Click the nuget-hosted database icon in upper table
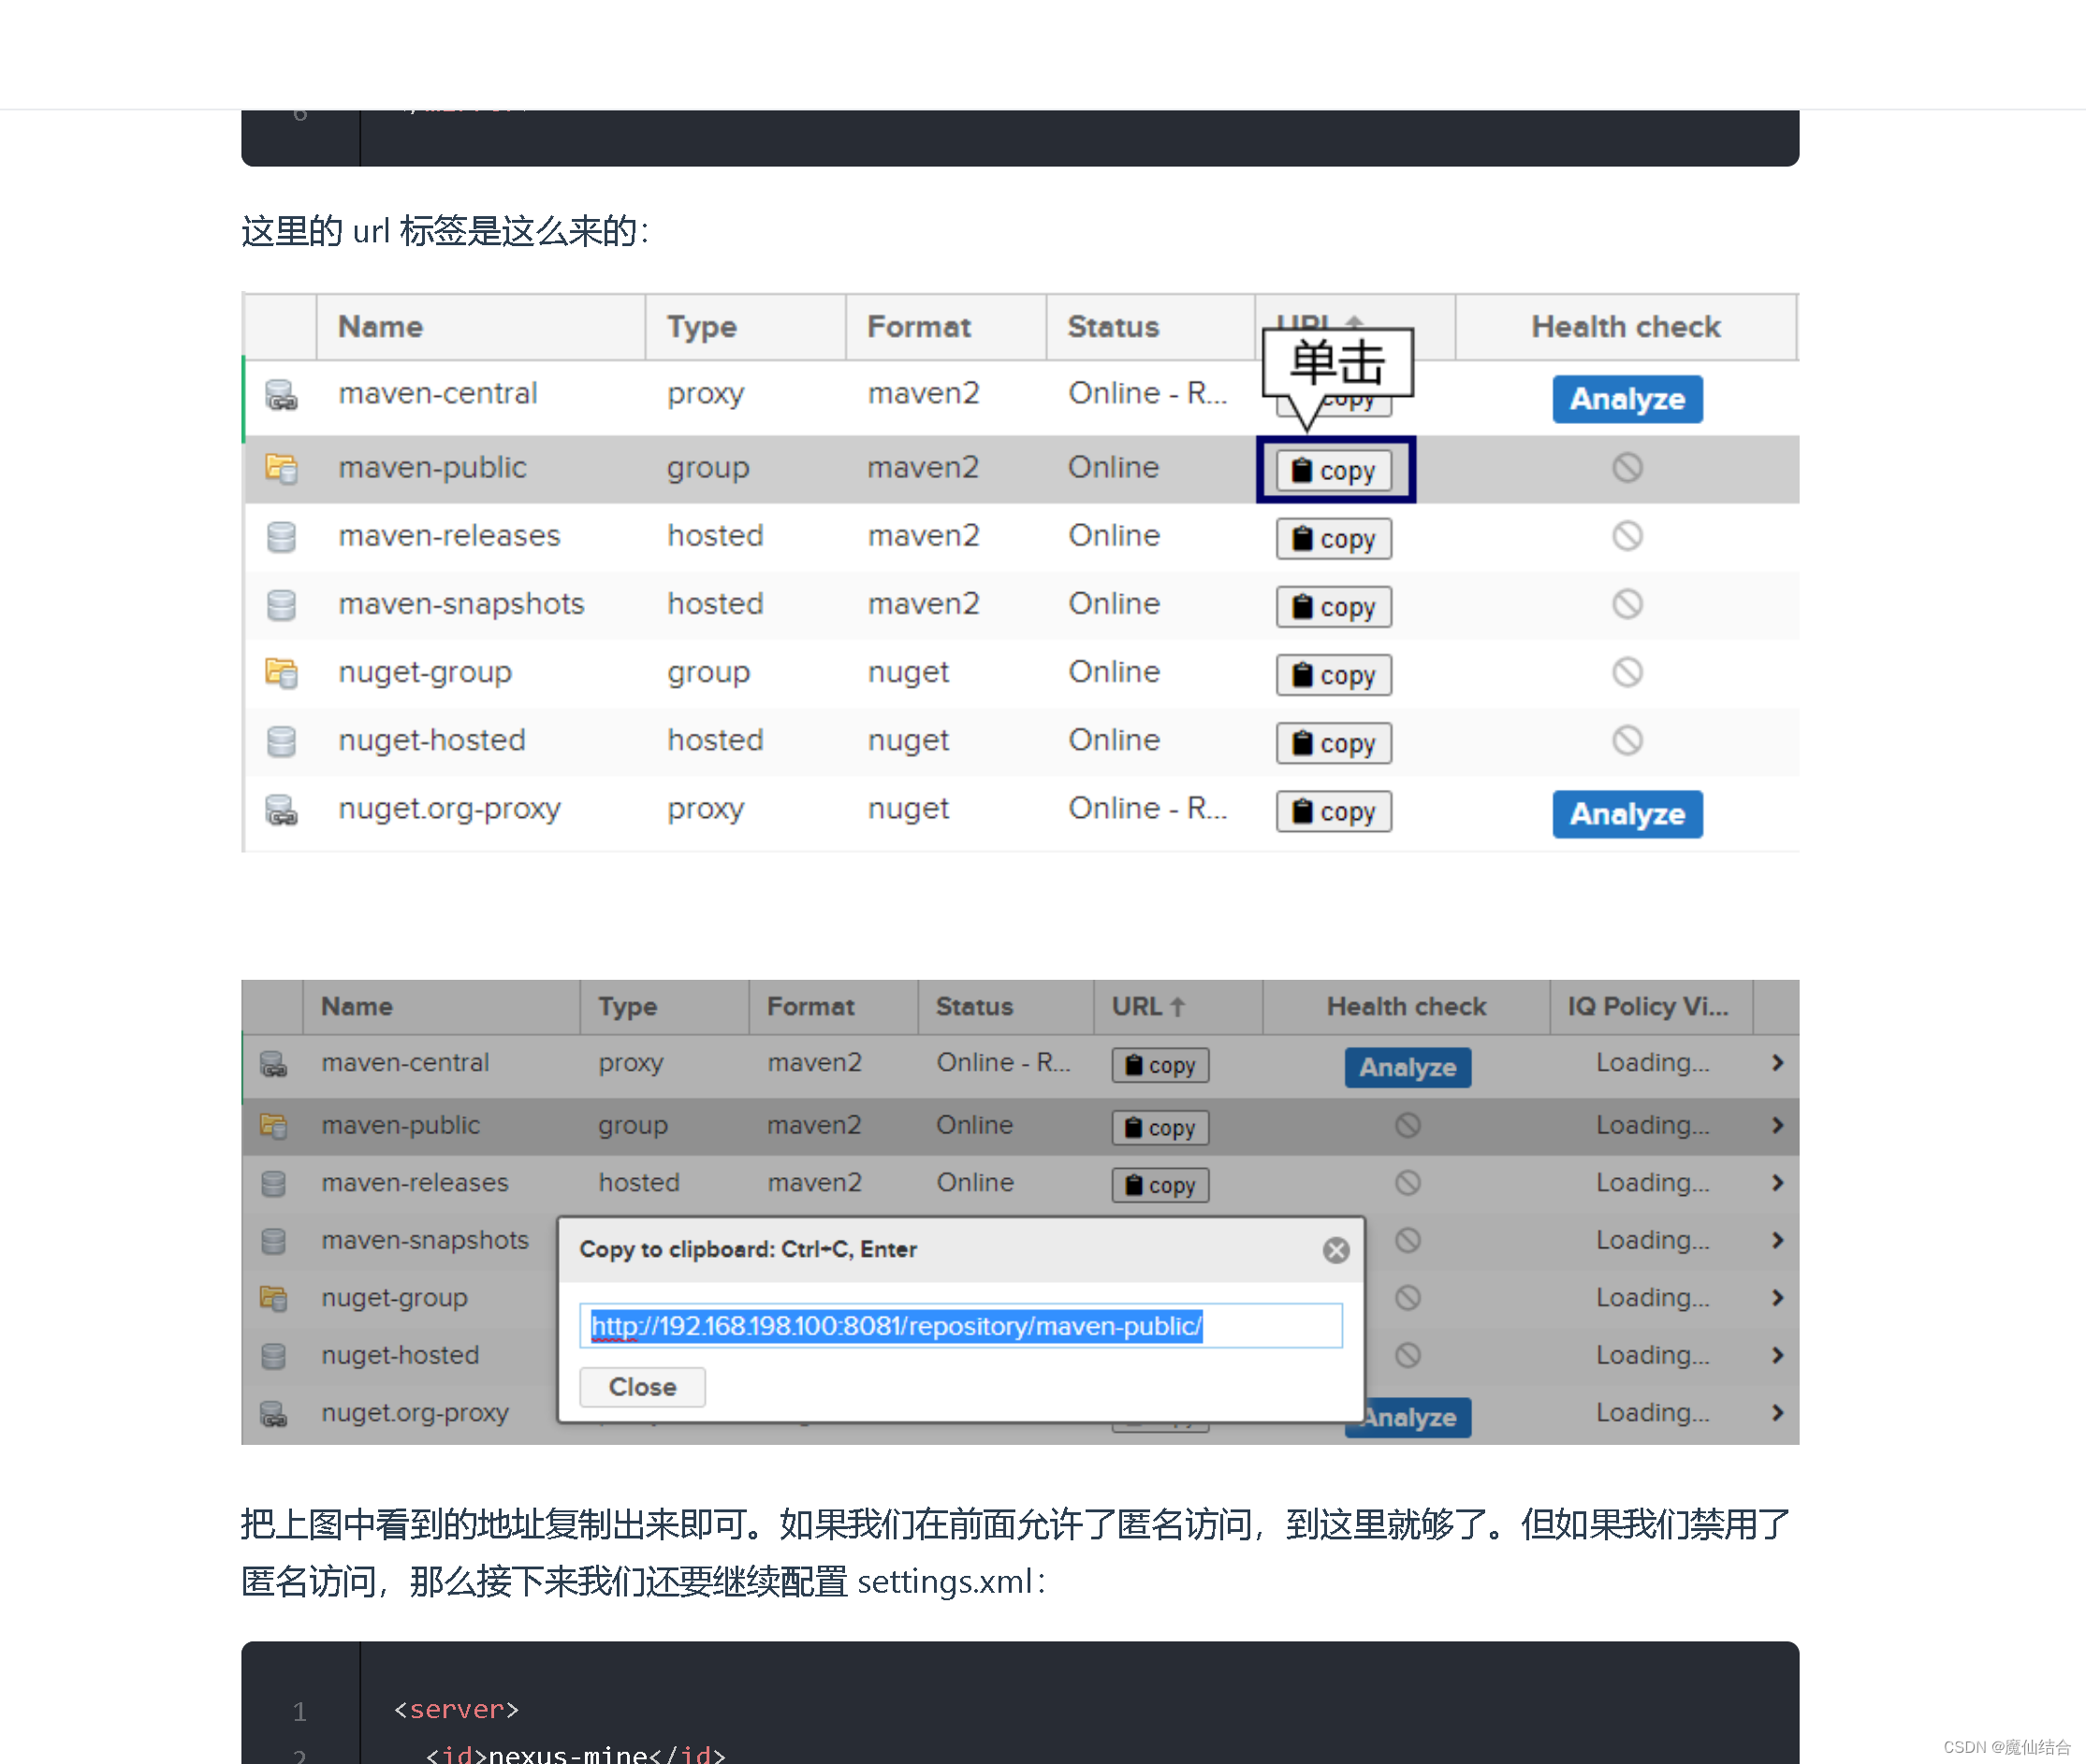This screenshot has height=1764, width=2086. (281, 741)
